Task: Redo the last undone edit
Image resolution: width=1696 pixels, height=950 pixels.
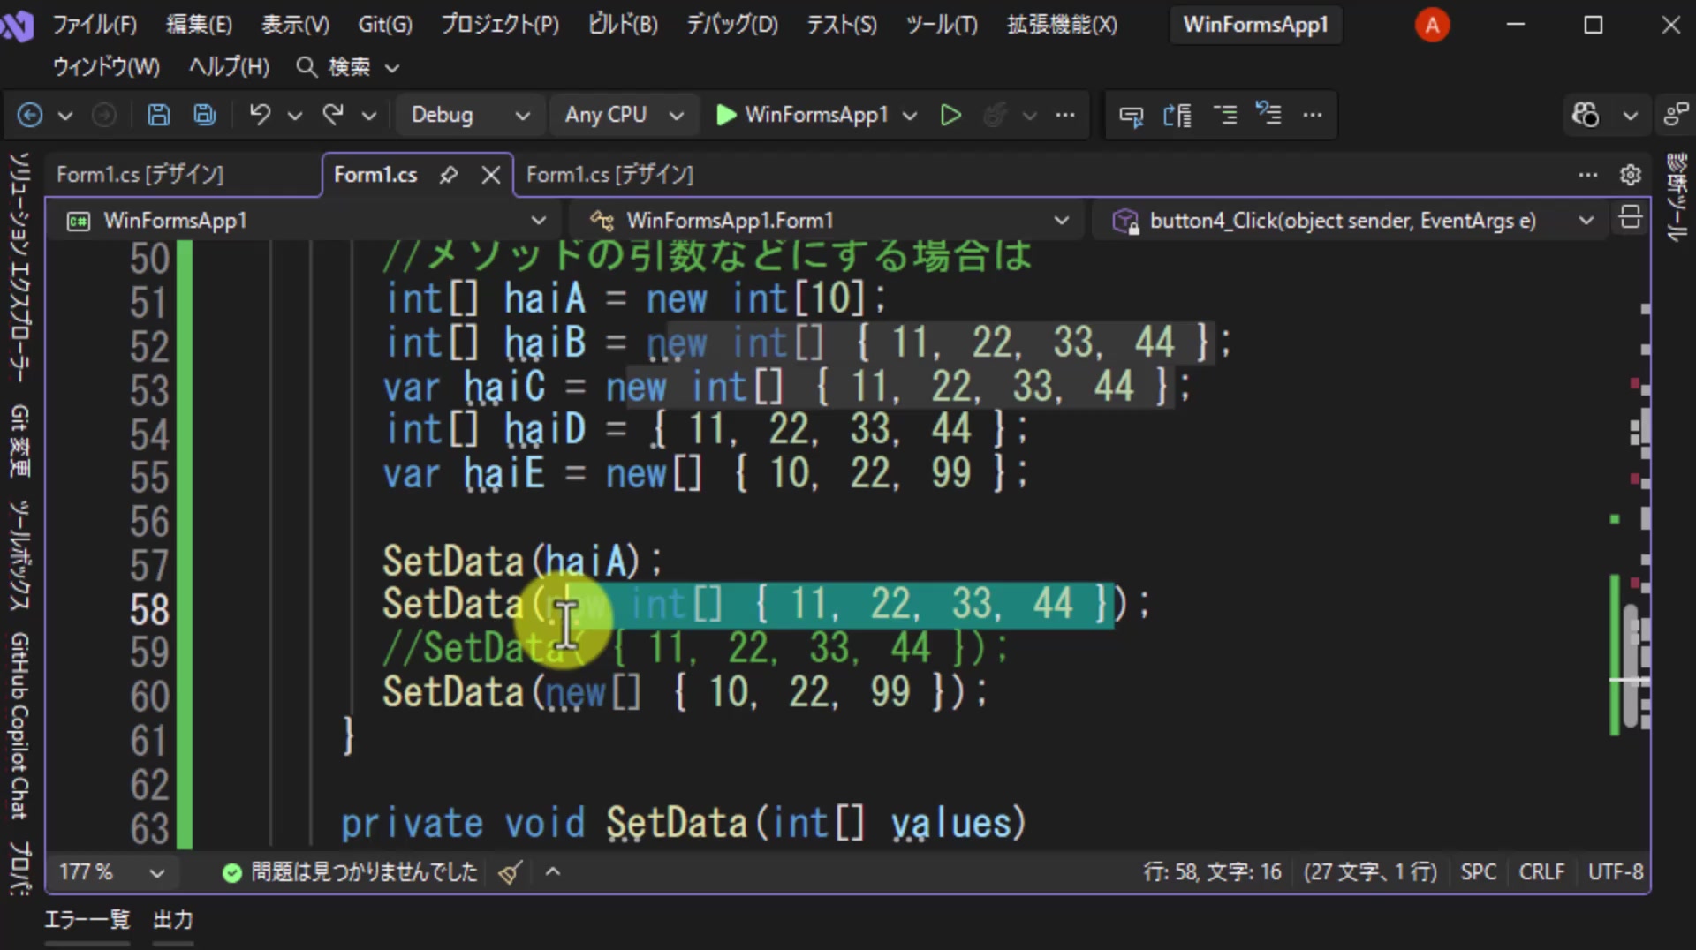Action: [333, 115]
